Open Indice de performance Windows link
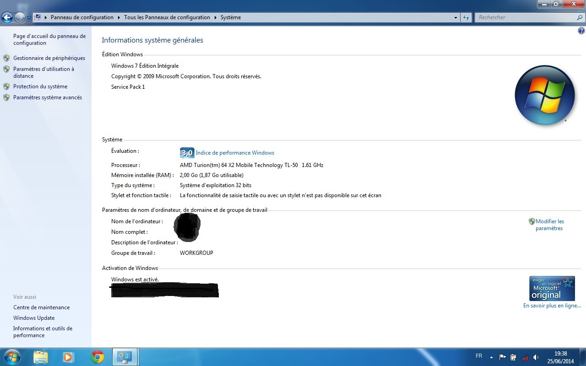 (x=235, y=153)
